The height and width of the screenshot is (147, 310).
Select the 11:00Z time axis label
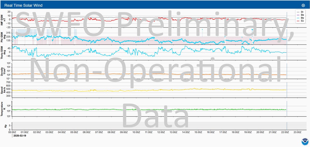click(149, 132)
